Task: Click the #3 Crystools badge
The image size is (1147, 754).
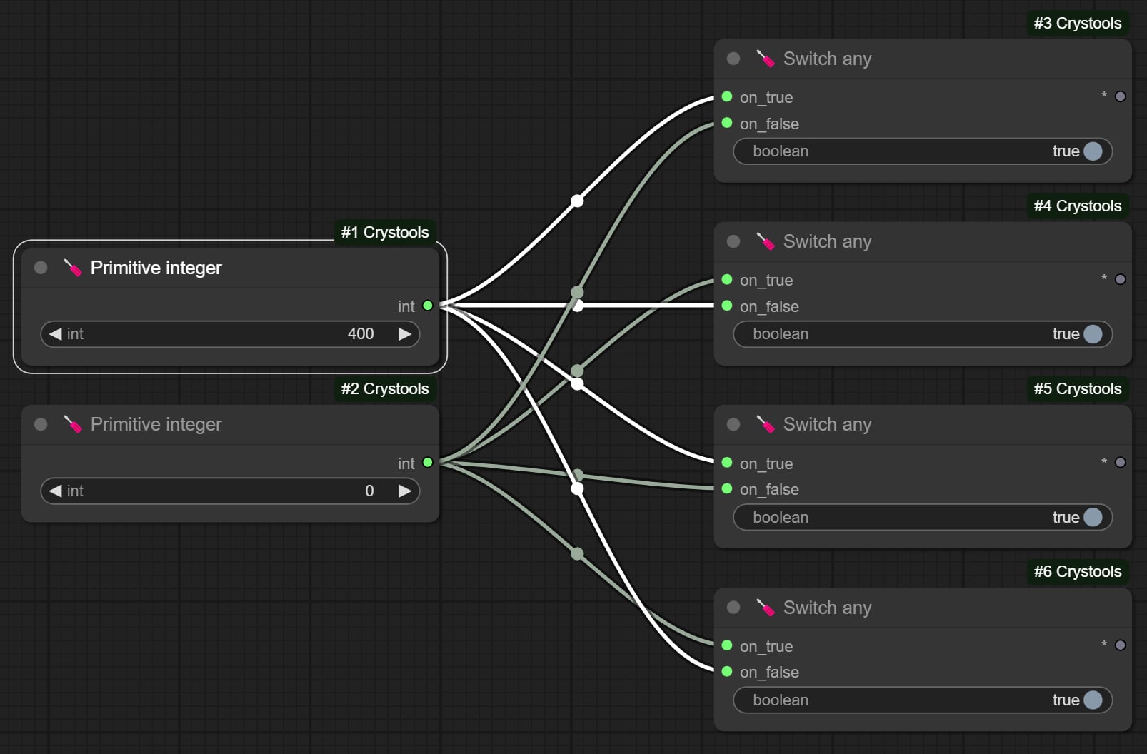Action: pos(1078,23)
